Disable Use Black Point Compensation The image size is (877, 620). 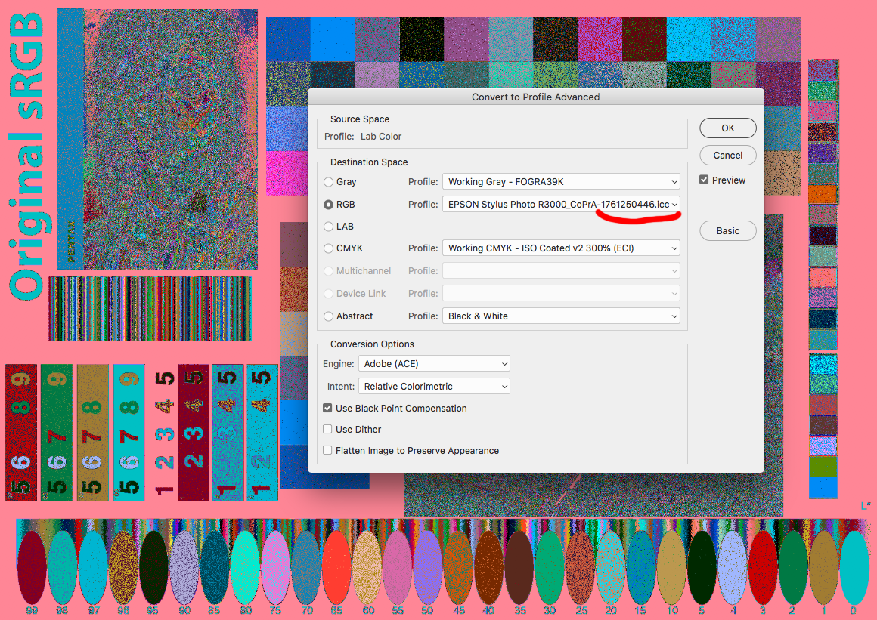pos(327,409)
